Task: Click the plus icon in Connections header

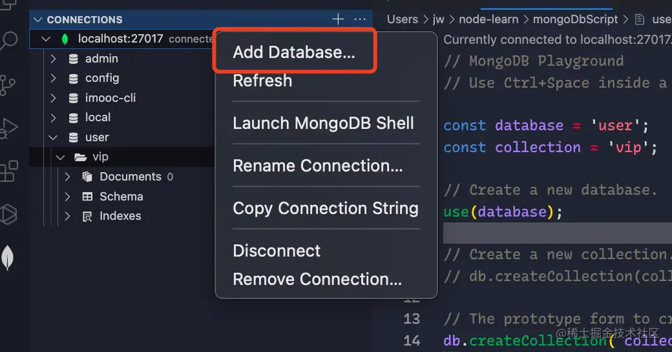Action: 338,19
